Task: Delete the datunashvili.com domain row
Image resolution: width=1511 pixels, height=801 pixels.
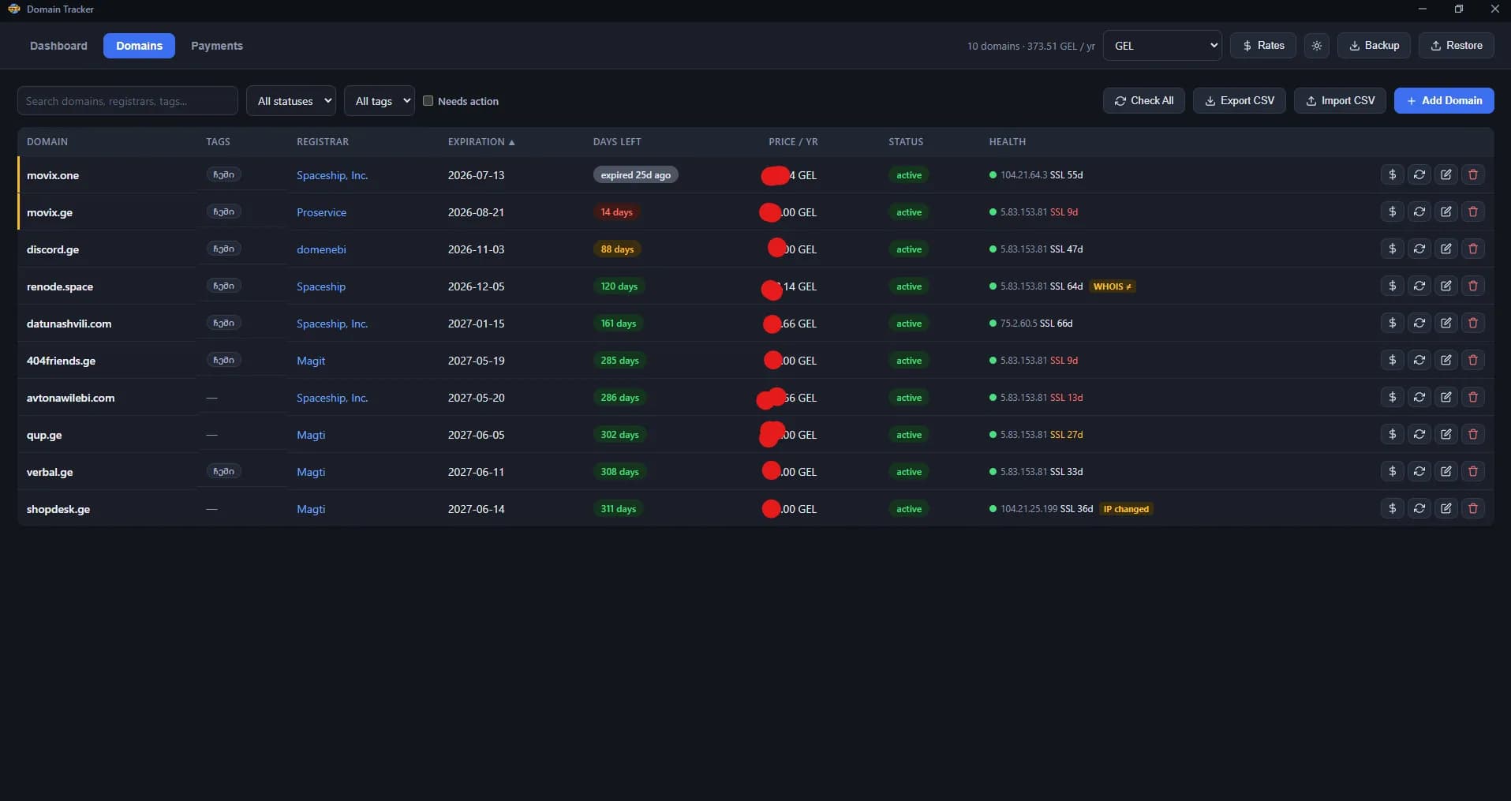Action: click(x=1473, y=323)
